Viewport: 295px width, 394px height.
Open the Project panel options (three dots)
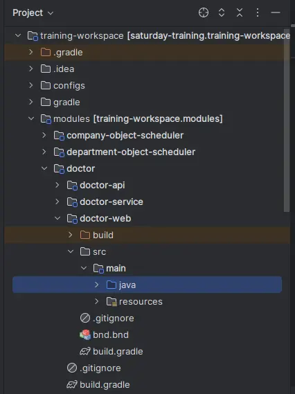(x=258, y=12)
